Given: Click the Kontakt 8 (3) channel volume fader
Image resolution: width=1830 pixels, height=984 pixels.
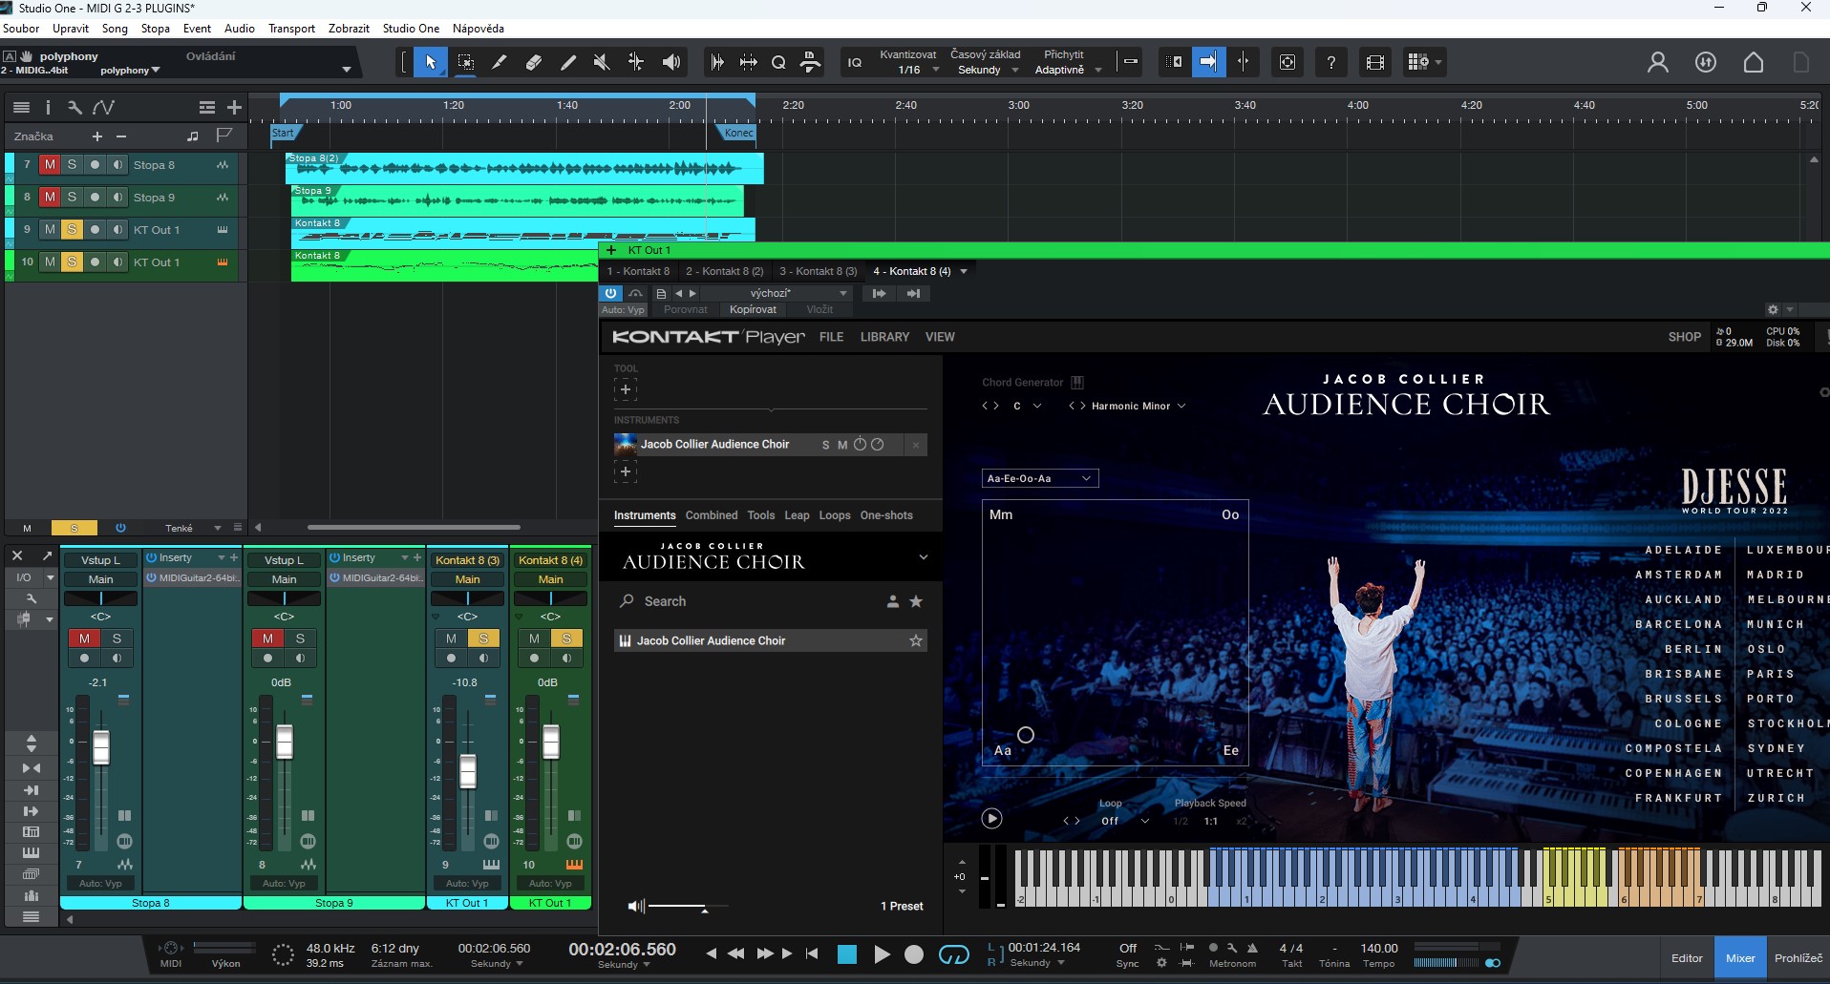Looking at the screenshot, I should pyautogui.click(x=468, y=770).
